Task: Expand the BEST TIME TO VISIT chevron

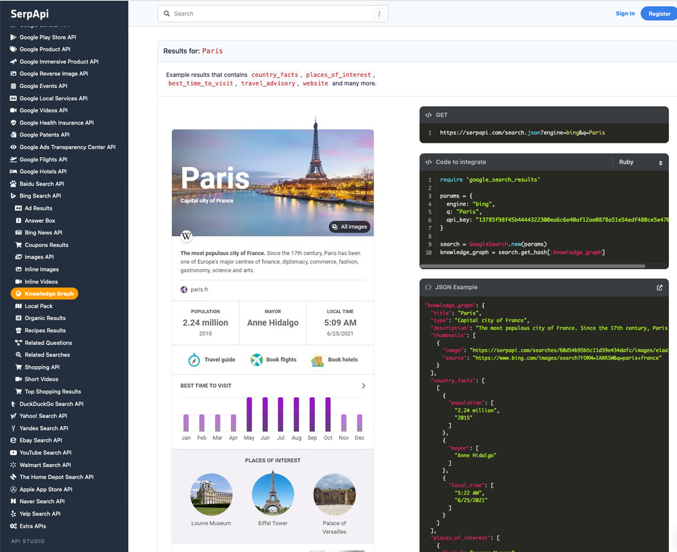Action: click(364, 385)
